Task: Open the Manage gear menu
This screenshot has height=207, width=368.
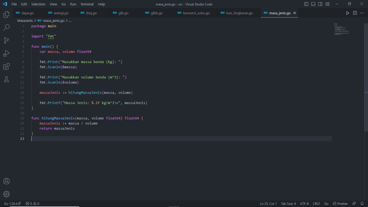Action: [x=6, y=194]
